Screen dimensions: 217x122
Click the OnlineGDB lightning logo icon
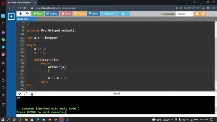[x=11, y=17]
